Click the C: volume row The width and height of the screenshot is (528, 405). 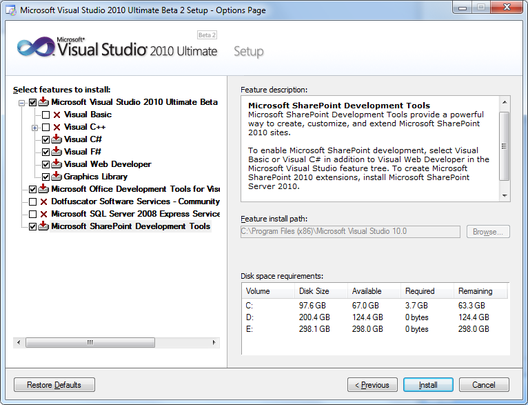tap(375, 306)
